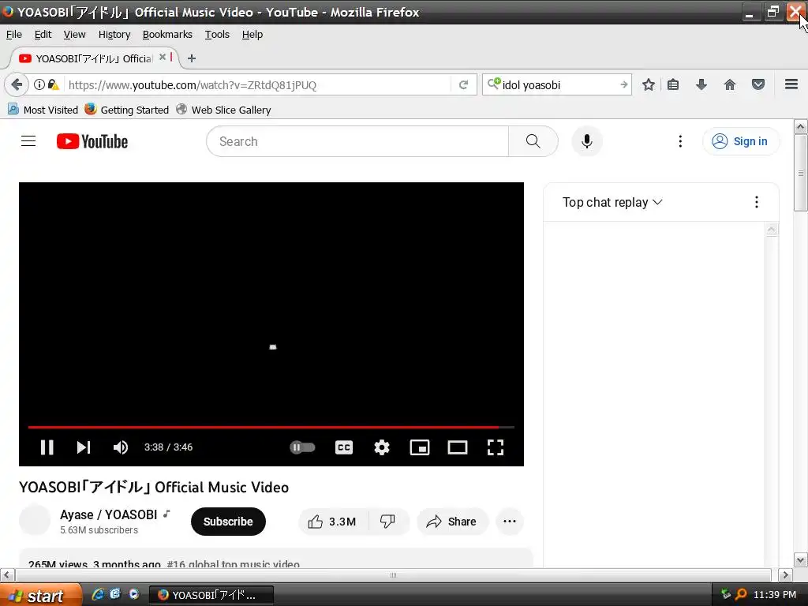This screenshot has width=808, height=606.
Task: Submit search with arrow button
Action: (x=623, y=84)
